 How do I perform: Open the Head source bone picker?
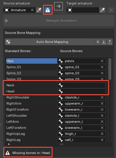click(81, 91)
